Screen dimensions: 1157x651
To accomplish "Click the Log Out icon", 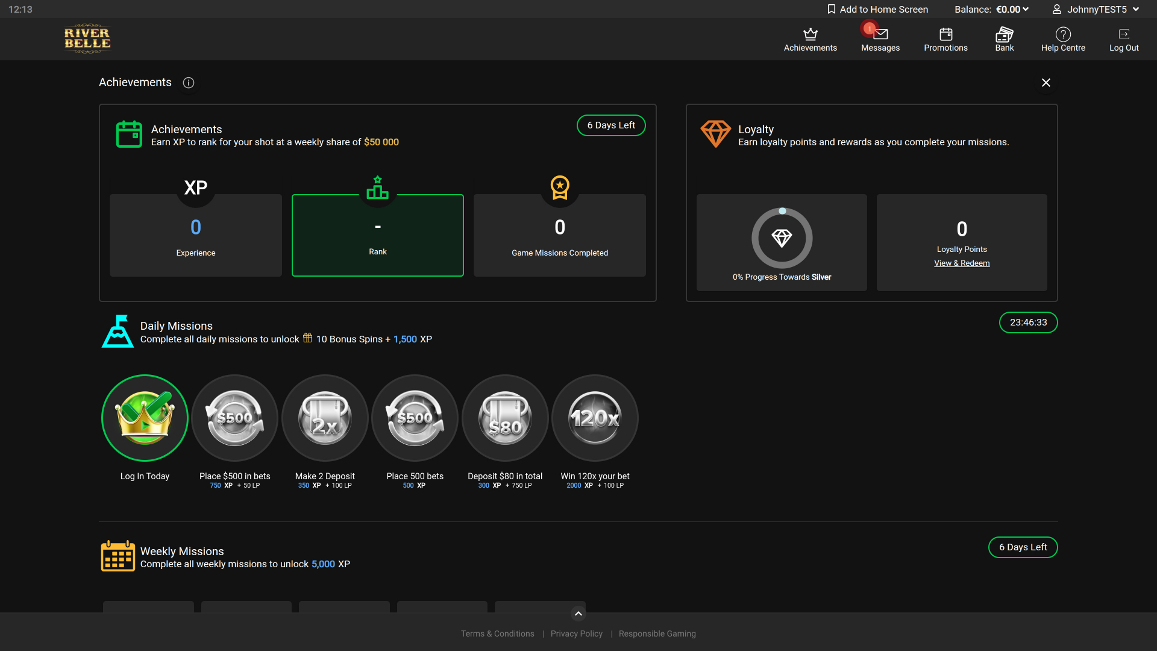I will tap(1123, 35).
